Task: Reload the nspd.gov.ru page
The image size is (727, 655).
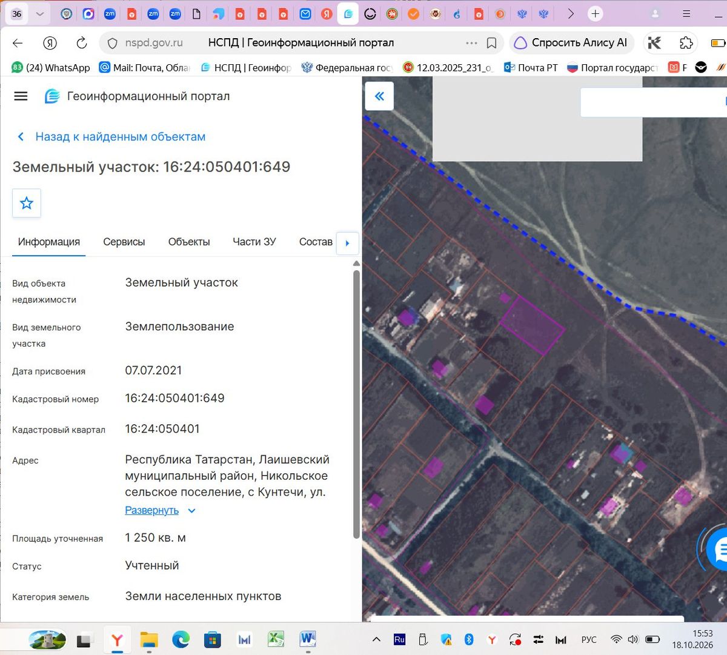Action: pyautogui.click(x=82, y=43)
